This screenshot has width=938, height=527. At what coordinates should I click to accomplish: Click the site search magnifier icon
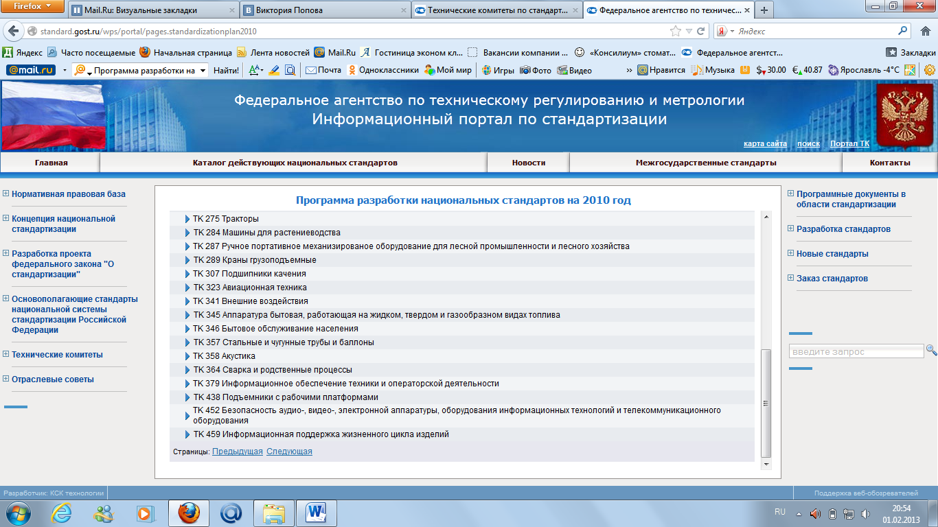pyautogui.click(x=931, y=350)
